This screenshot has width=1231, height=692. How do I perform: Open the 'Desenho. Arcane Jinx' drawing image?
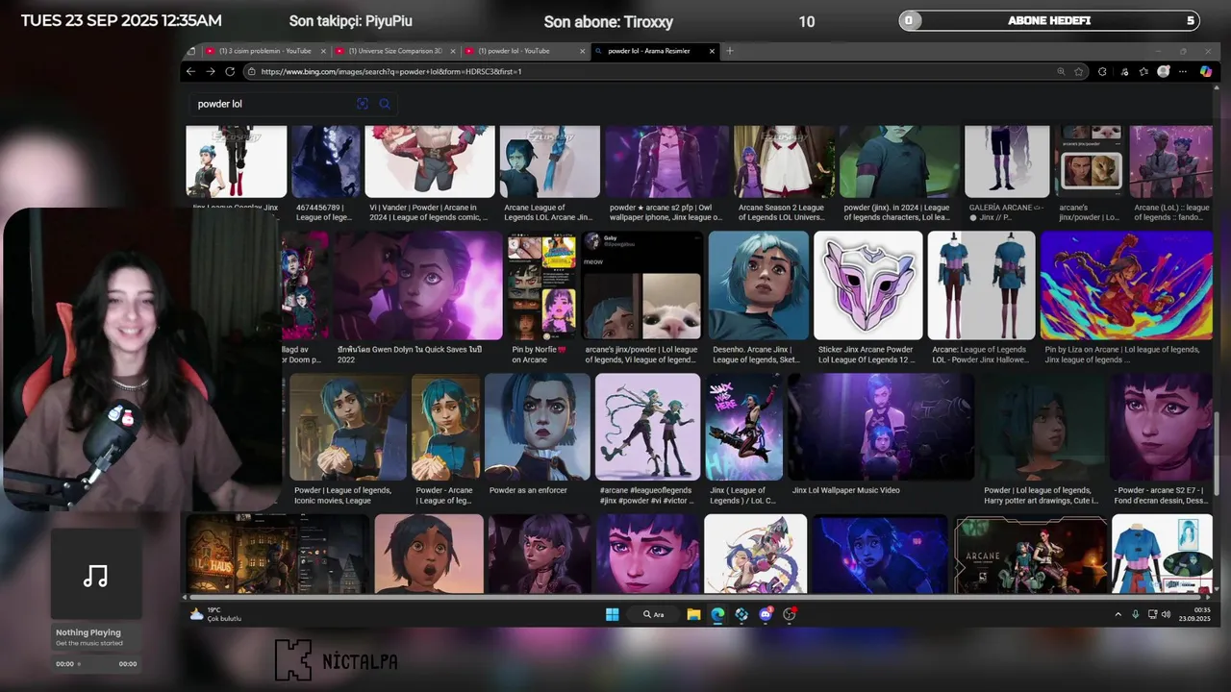click(x=759, y=285)
